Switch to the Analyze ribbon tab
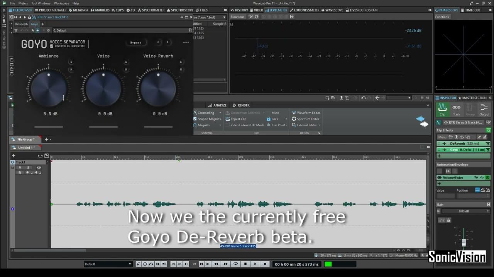494x277 pixels. pos(218,105)
